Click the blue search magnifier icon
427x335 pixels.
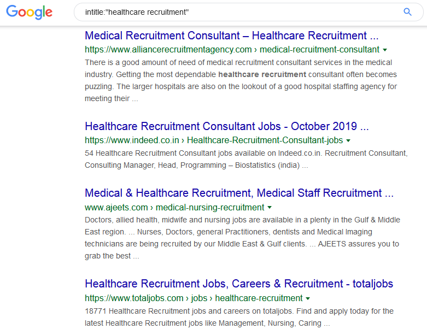click(x=407, y=12)
